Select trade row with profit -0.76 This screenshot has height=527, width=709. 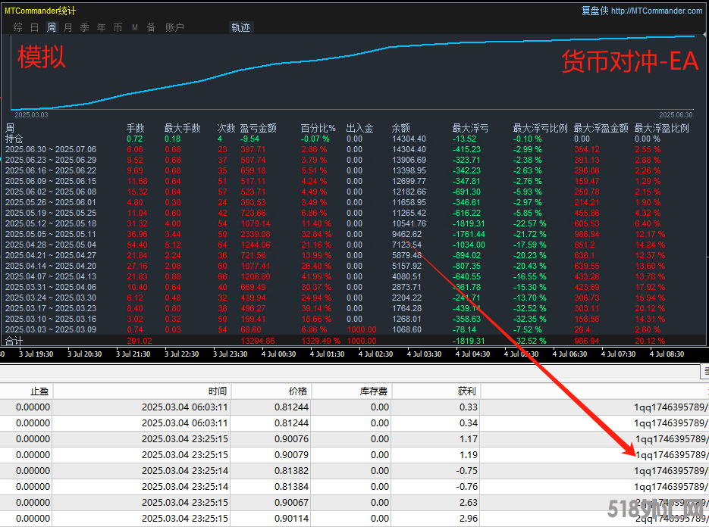(x=355, y=486)
